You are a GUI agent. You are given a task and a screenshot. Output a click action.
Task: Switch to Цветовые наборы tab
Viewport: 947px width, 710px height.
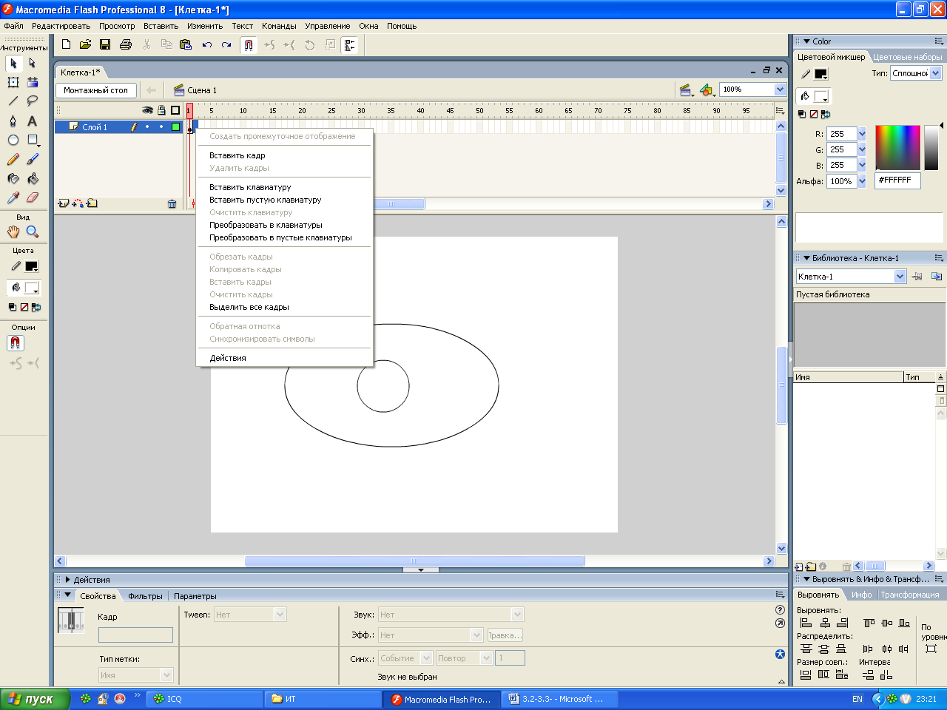coord(908,57)
